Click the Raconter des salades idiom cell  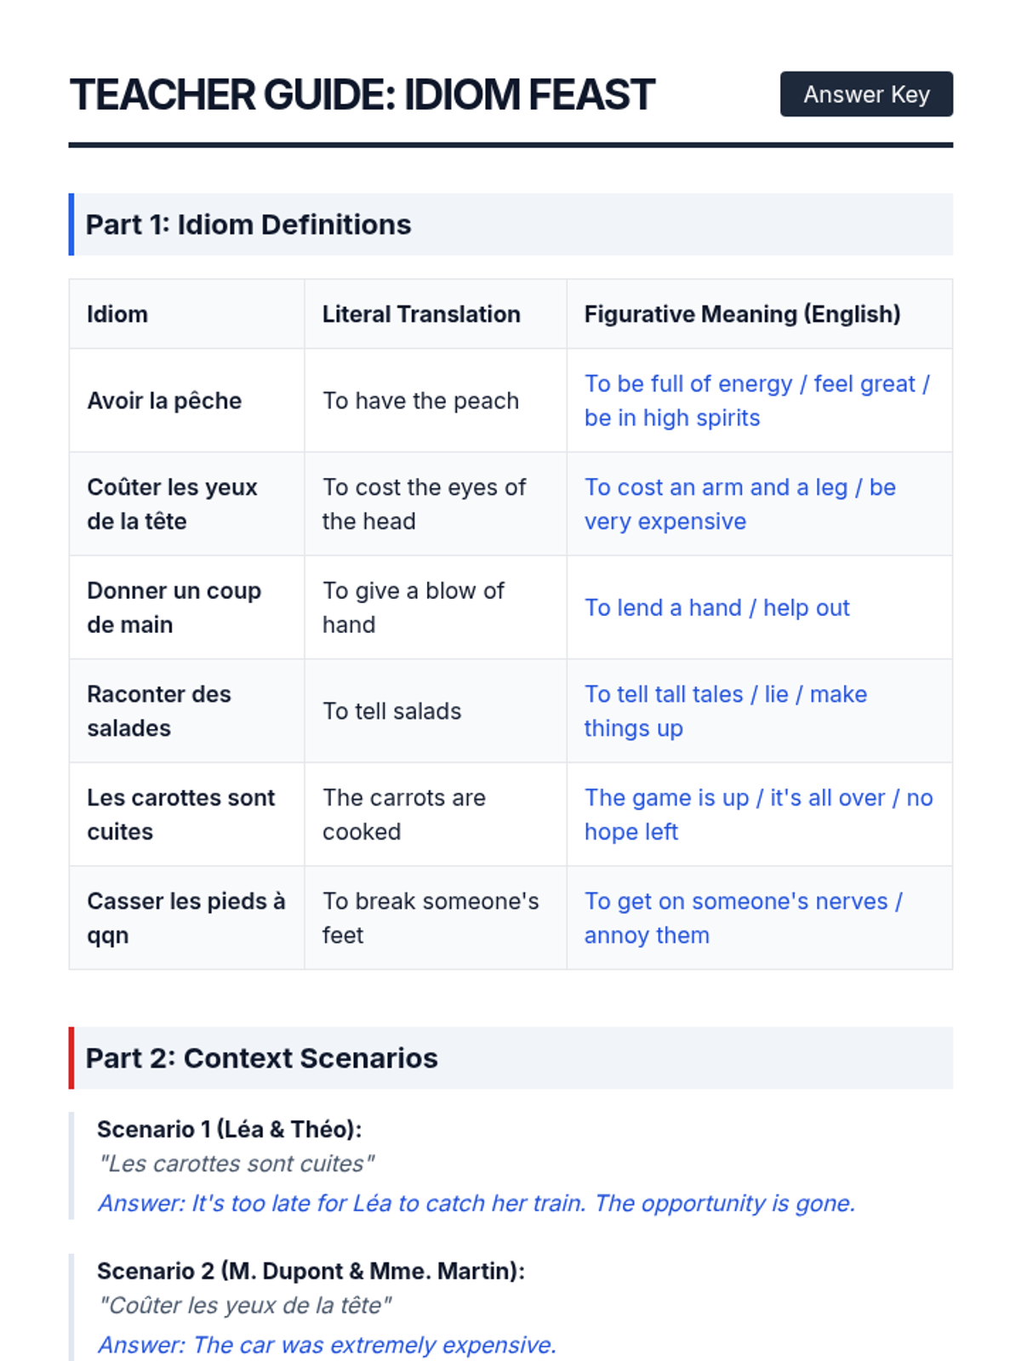tap(159, 711)
